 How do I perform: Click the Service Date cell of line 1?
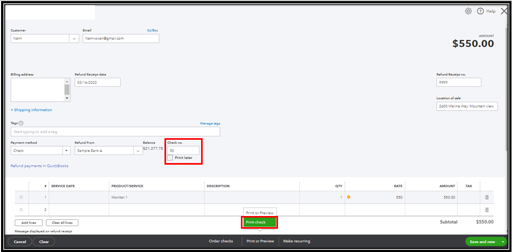(79, 197)
